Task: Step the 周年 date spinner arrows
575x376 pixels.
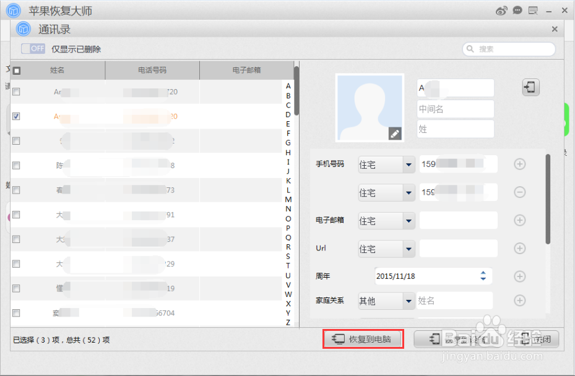Action: 483,276
